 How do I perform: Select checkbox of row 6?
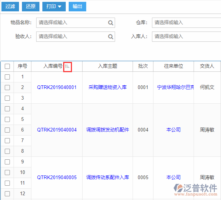(7, 130)
